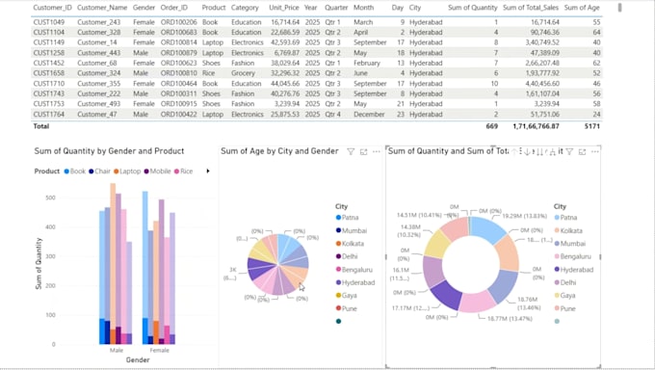Select Mumbai in donut chart City legend
The image size is (655, 370).
[x=570, y=244]
